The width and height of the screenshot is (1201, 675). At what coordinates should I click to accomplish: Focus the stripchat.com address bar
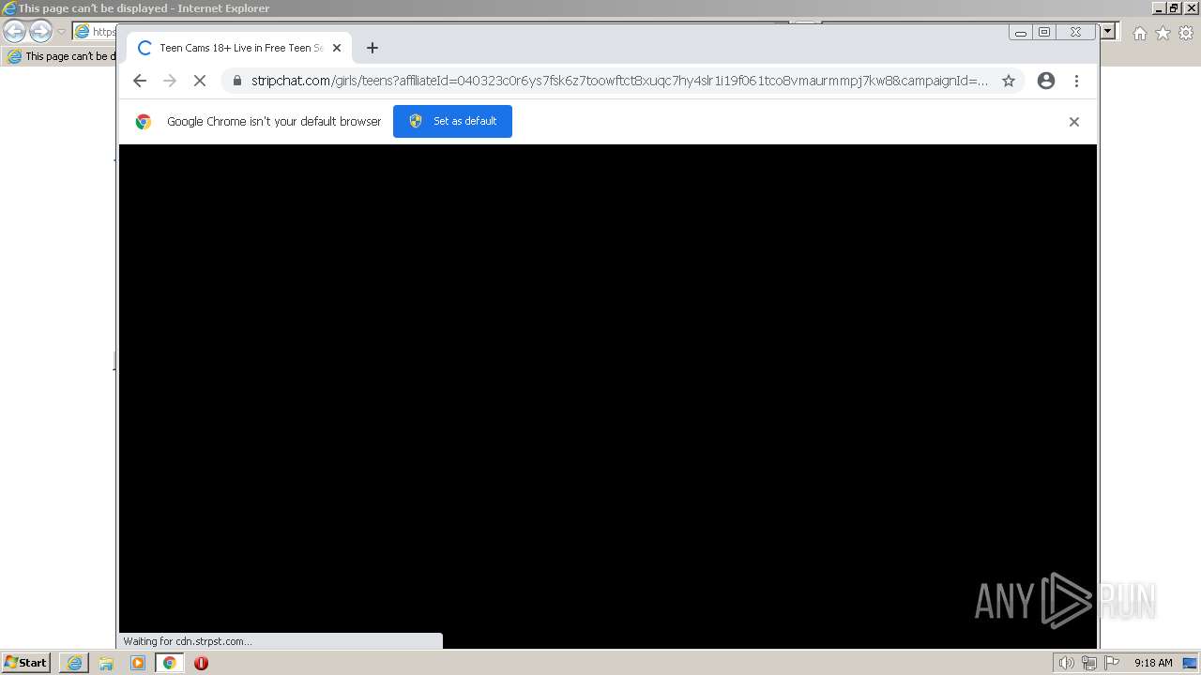point(619,81)
